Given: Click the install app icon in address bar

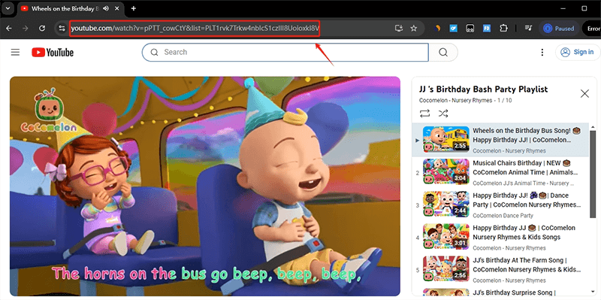Looking at the screenshot, I should click(399, 29).
